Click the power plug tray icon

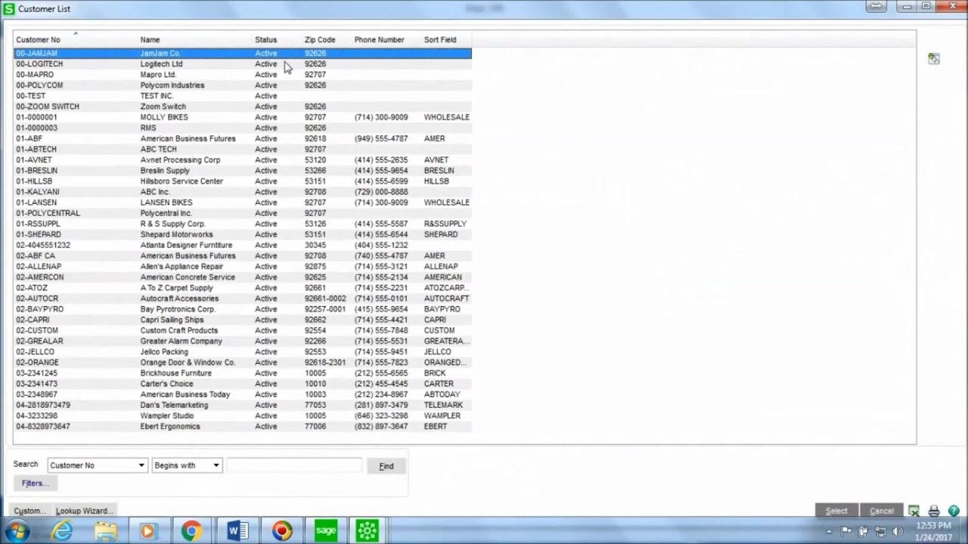pos(864,532)
